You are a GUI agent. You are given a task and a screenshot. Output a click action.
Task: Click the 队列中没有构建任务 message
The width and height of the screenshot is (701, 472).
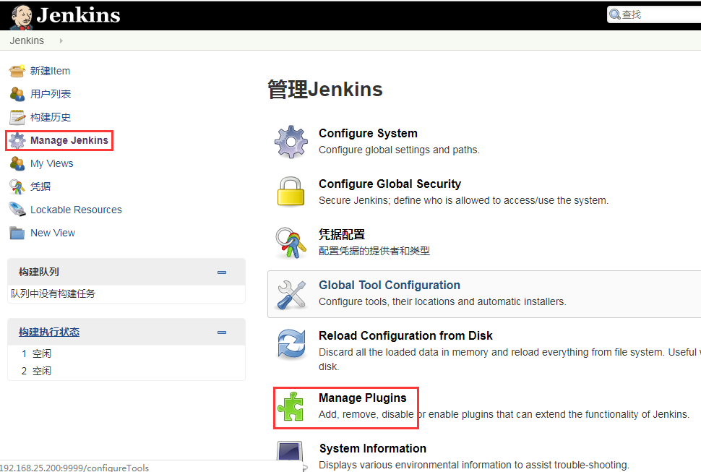coord(53,293)
